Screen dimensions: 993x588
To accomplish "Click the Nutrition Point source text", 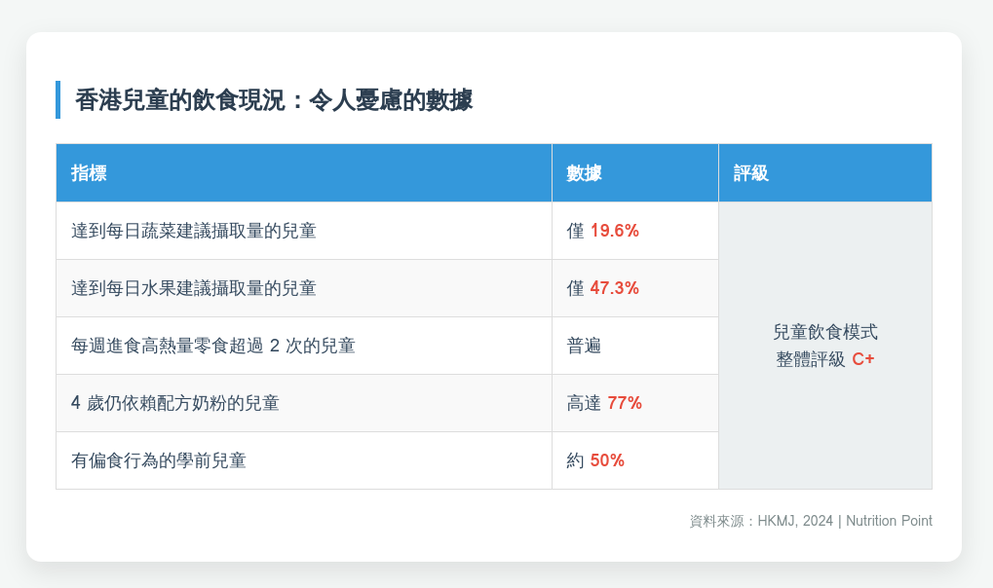I will (x=889, y=521).
